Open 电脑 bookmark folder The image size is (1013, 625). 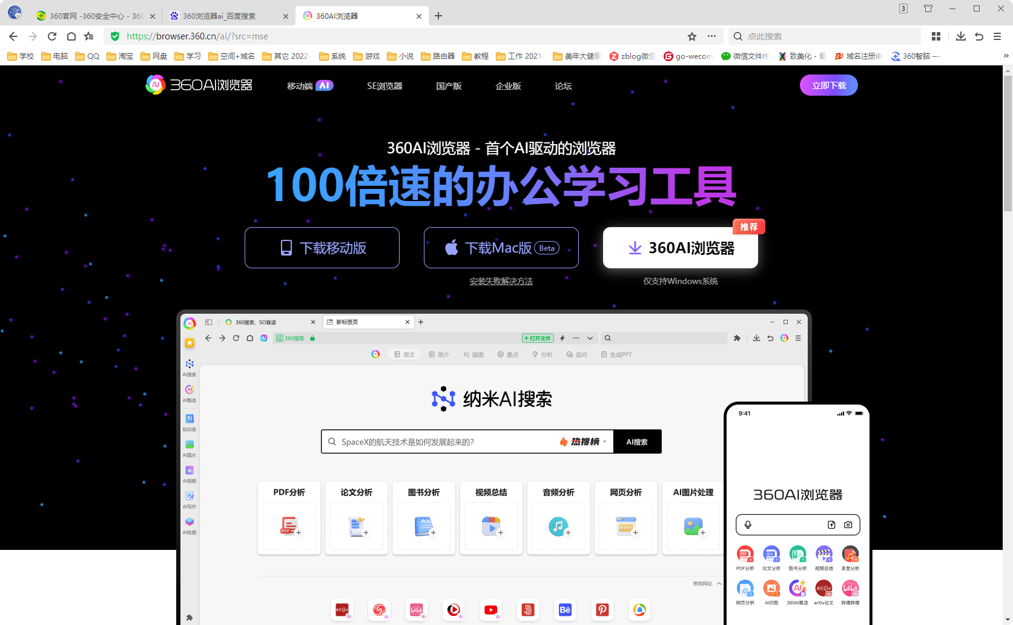pyautogui.click(x=54, y=56)
